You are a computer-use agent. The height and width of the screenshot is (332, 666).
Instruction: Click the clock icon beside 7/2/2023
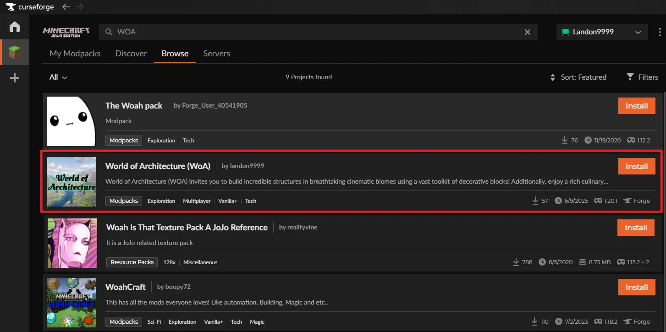pos(558,321)
